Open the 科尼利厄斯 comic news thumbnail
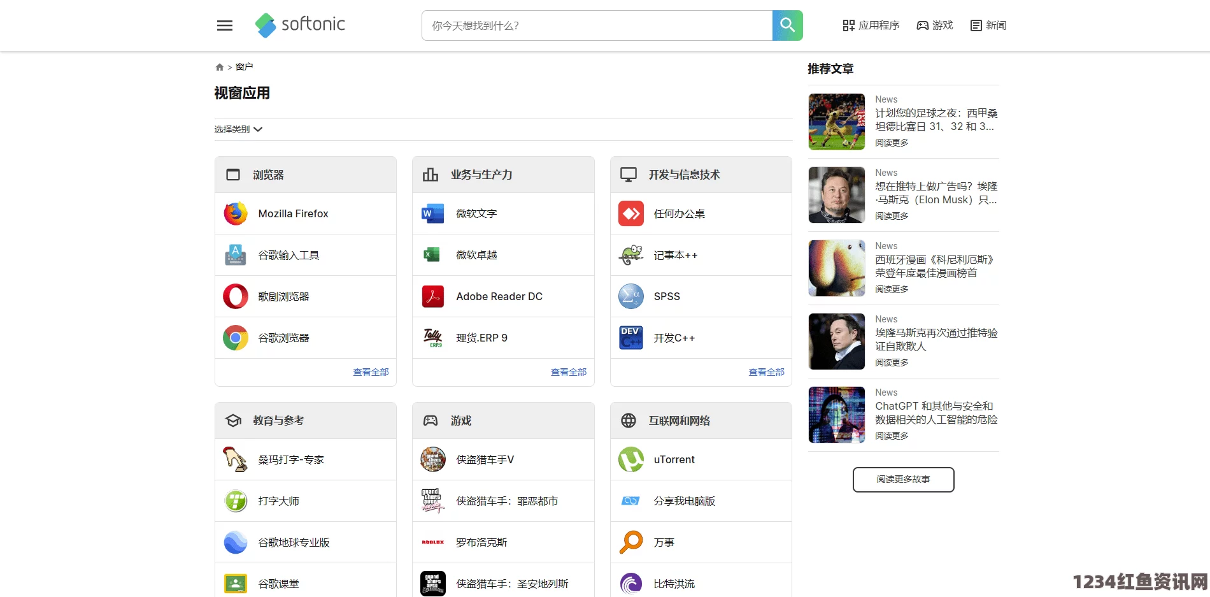This screenshot has width=1210, height=597. coord(837,268)
